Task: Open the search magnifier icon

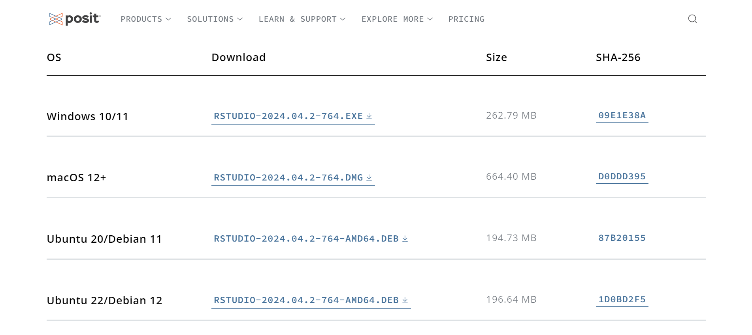Action: click(692, 19)
